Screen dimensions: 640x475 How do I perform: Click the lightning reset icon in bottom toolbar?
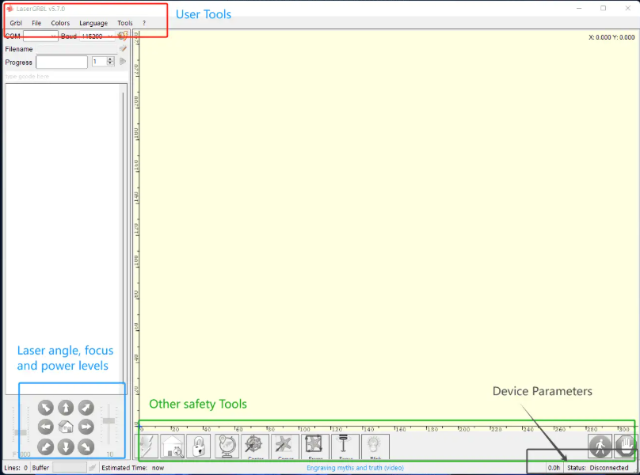[147, 446]
